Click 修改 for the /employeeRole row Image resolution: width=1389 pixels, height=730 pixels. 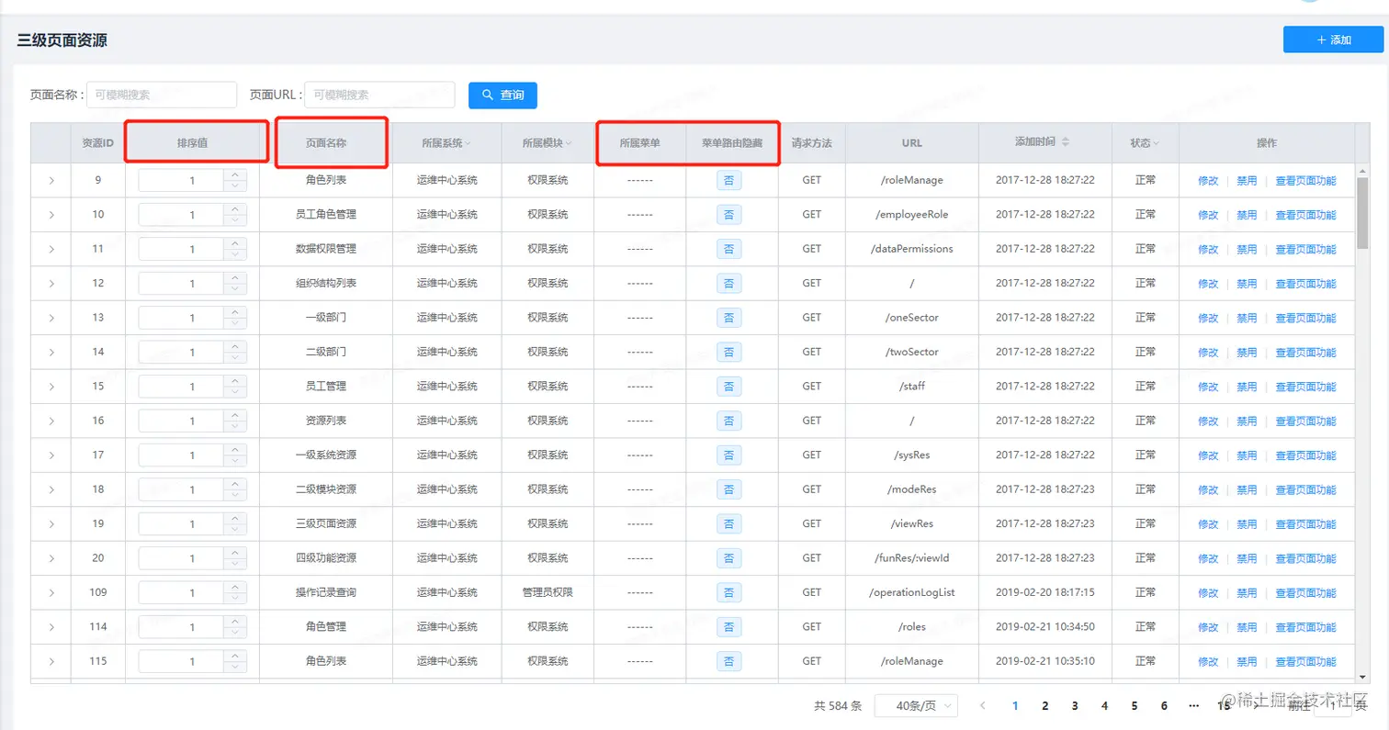click(x=1208, y=215)
